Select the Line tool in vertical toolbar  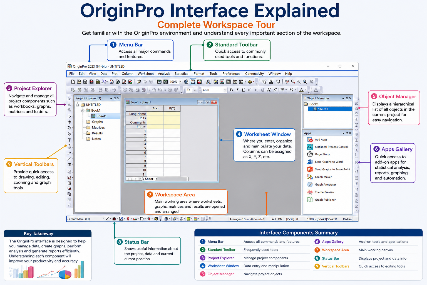[x=69, y=159]
